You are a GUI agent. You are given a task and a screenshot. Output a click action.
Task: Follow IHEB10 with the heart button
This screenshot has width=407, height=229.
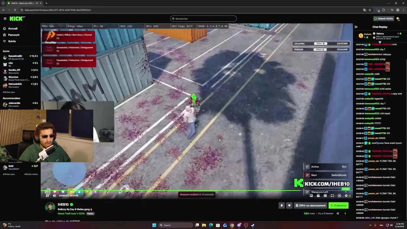[x=289, y=205]
